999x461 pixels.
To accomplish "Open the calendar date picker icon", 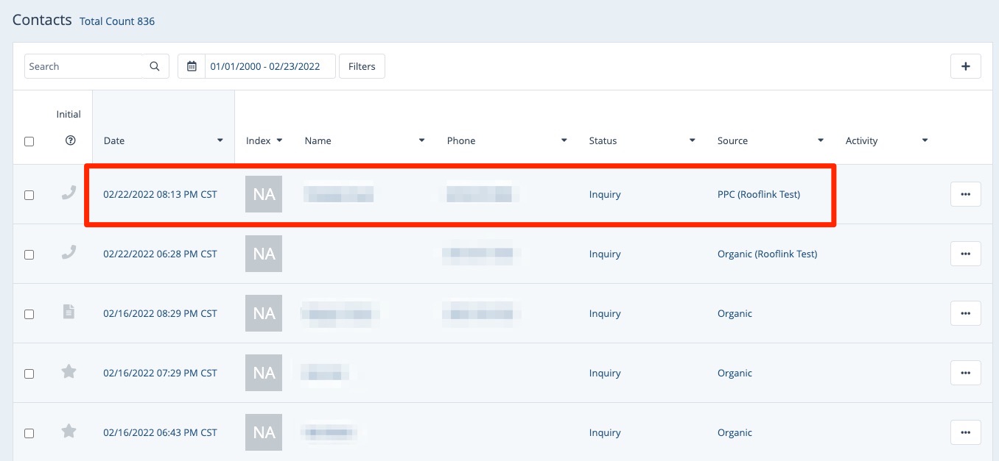I will click(192, 66).
